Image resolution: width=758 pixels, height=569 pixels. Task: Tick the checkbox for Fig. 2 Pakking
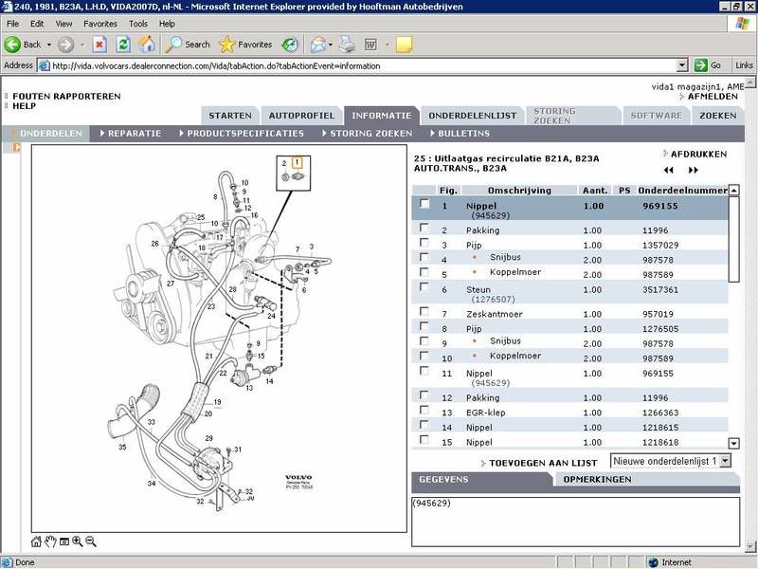(x=424, y=228)
